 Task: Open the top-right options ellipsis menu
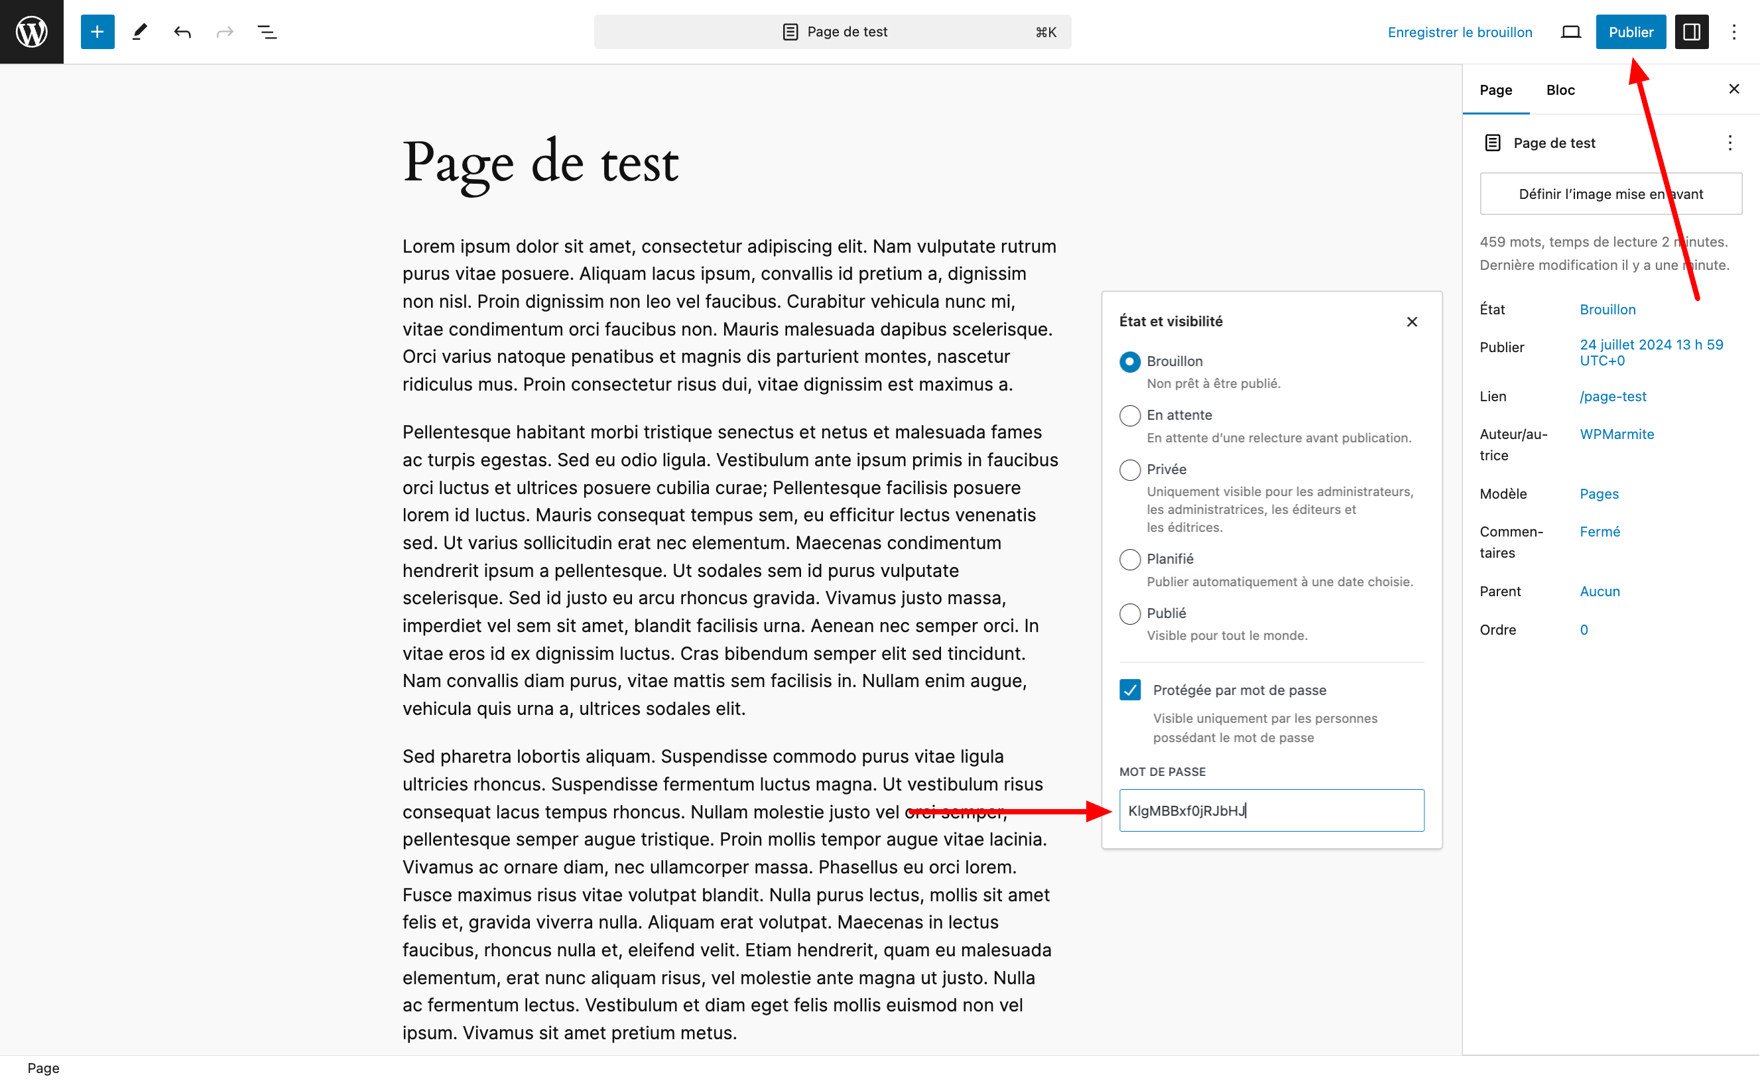[x=1733, y=31]
